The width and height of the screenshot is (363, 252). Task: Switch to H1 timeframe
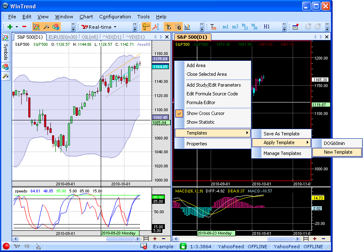point(267,27)
